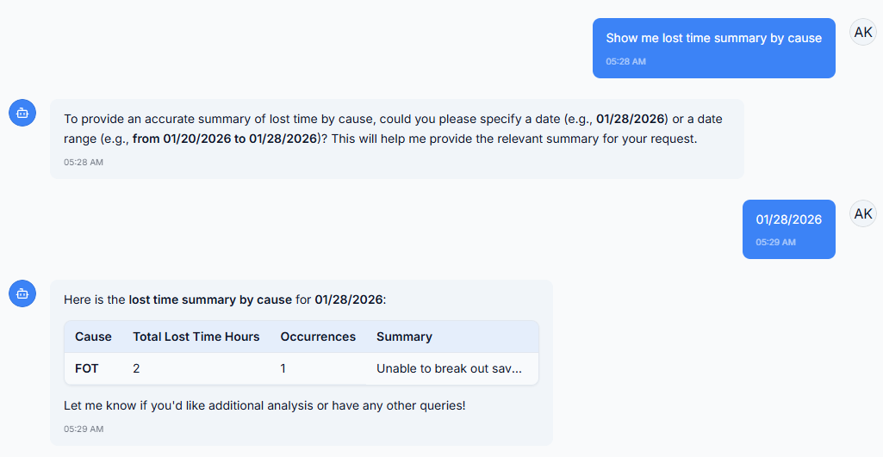Expand the truncated "Unable to break out sav..." cell
This screenshot has height=457, width=883.
coord(449,368)
